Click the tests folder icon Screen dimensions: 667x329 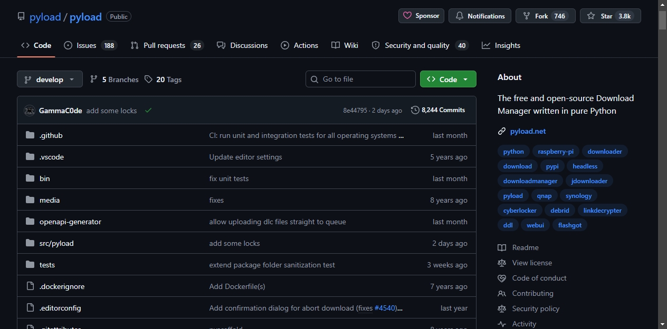coord(30,265)
